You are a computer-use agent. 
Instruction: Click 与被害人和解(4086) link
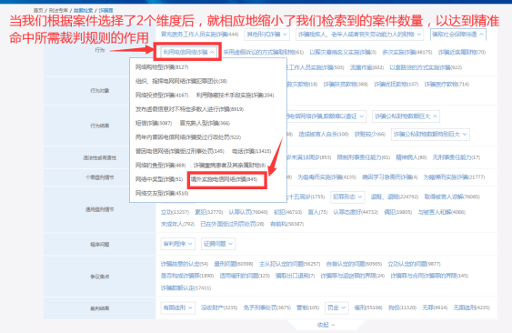442,212
